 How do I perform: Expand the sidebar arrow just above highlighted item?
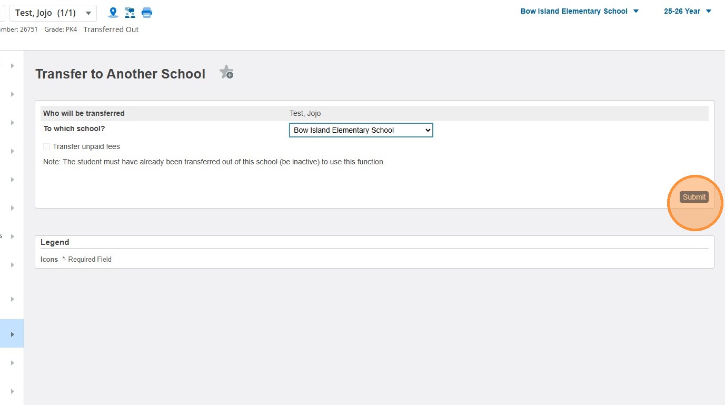(12, 299)
